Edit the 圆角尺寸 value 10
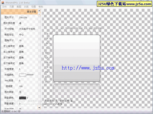 pyautogui.click(x=20, y=40)
